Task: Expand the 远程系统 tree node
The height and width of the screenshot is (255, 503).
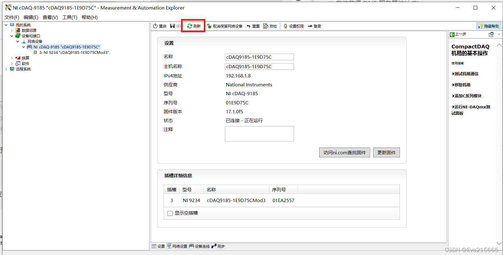Action: [6, 69]
